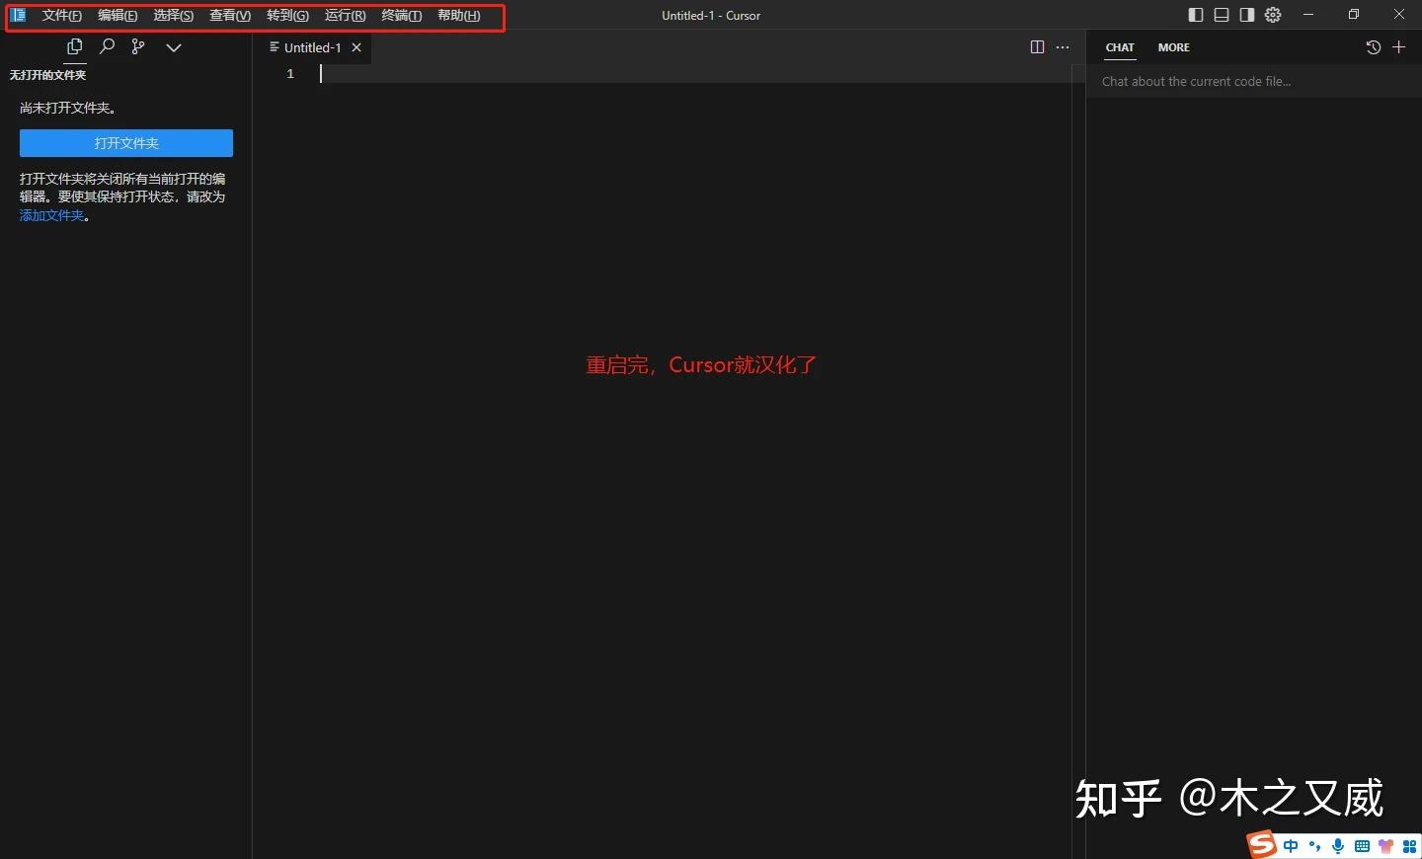This screenshot has width=1422, height=859.
Task: Switch to the MORE tab
Action: coord(1174,47)
